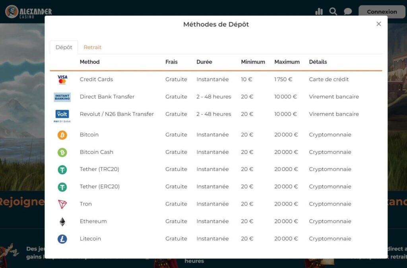Click the Volt Pay by Bank logo

coord(62,116)
